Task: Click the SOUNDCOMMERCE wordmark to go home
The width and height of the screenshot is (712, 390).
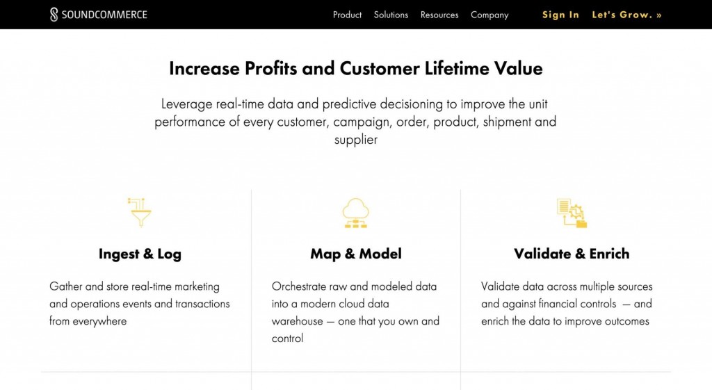Action: [x=104, y=15]
